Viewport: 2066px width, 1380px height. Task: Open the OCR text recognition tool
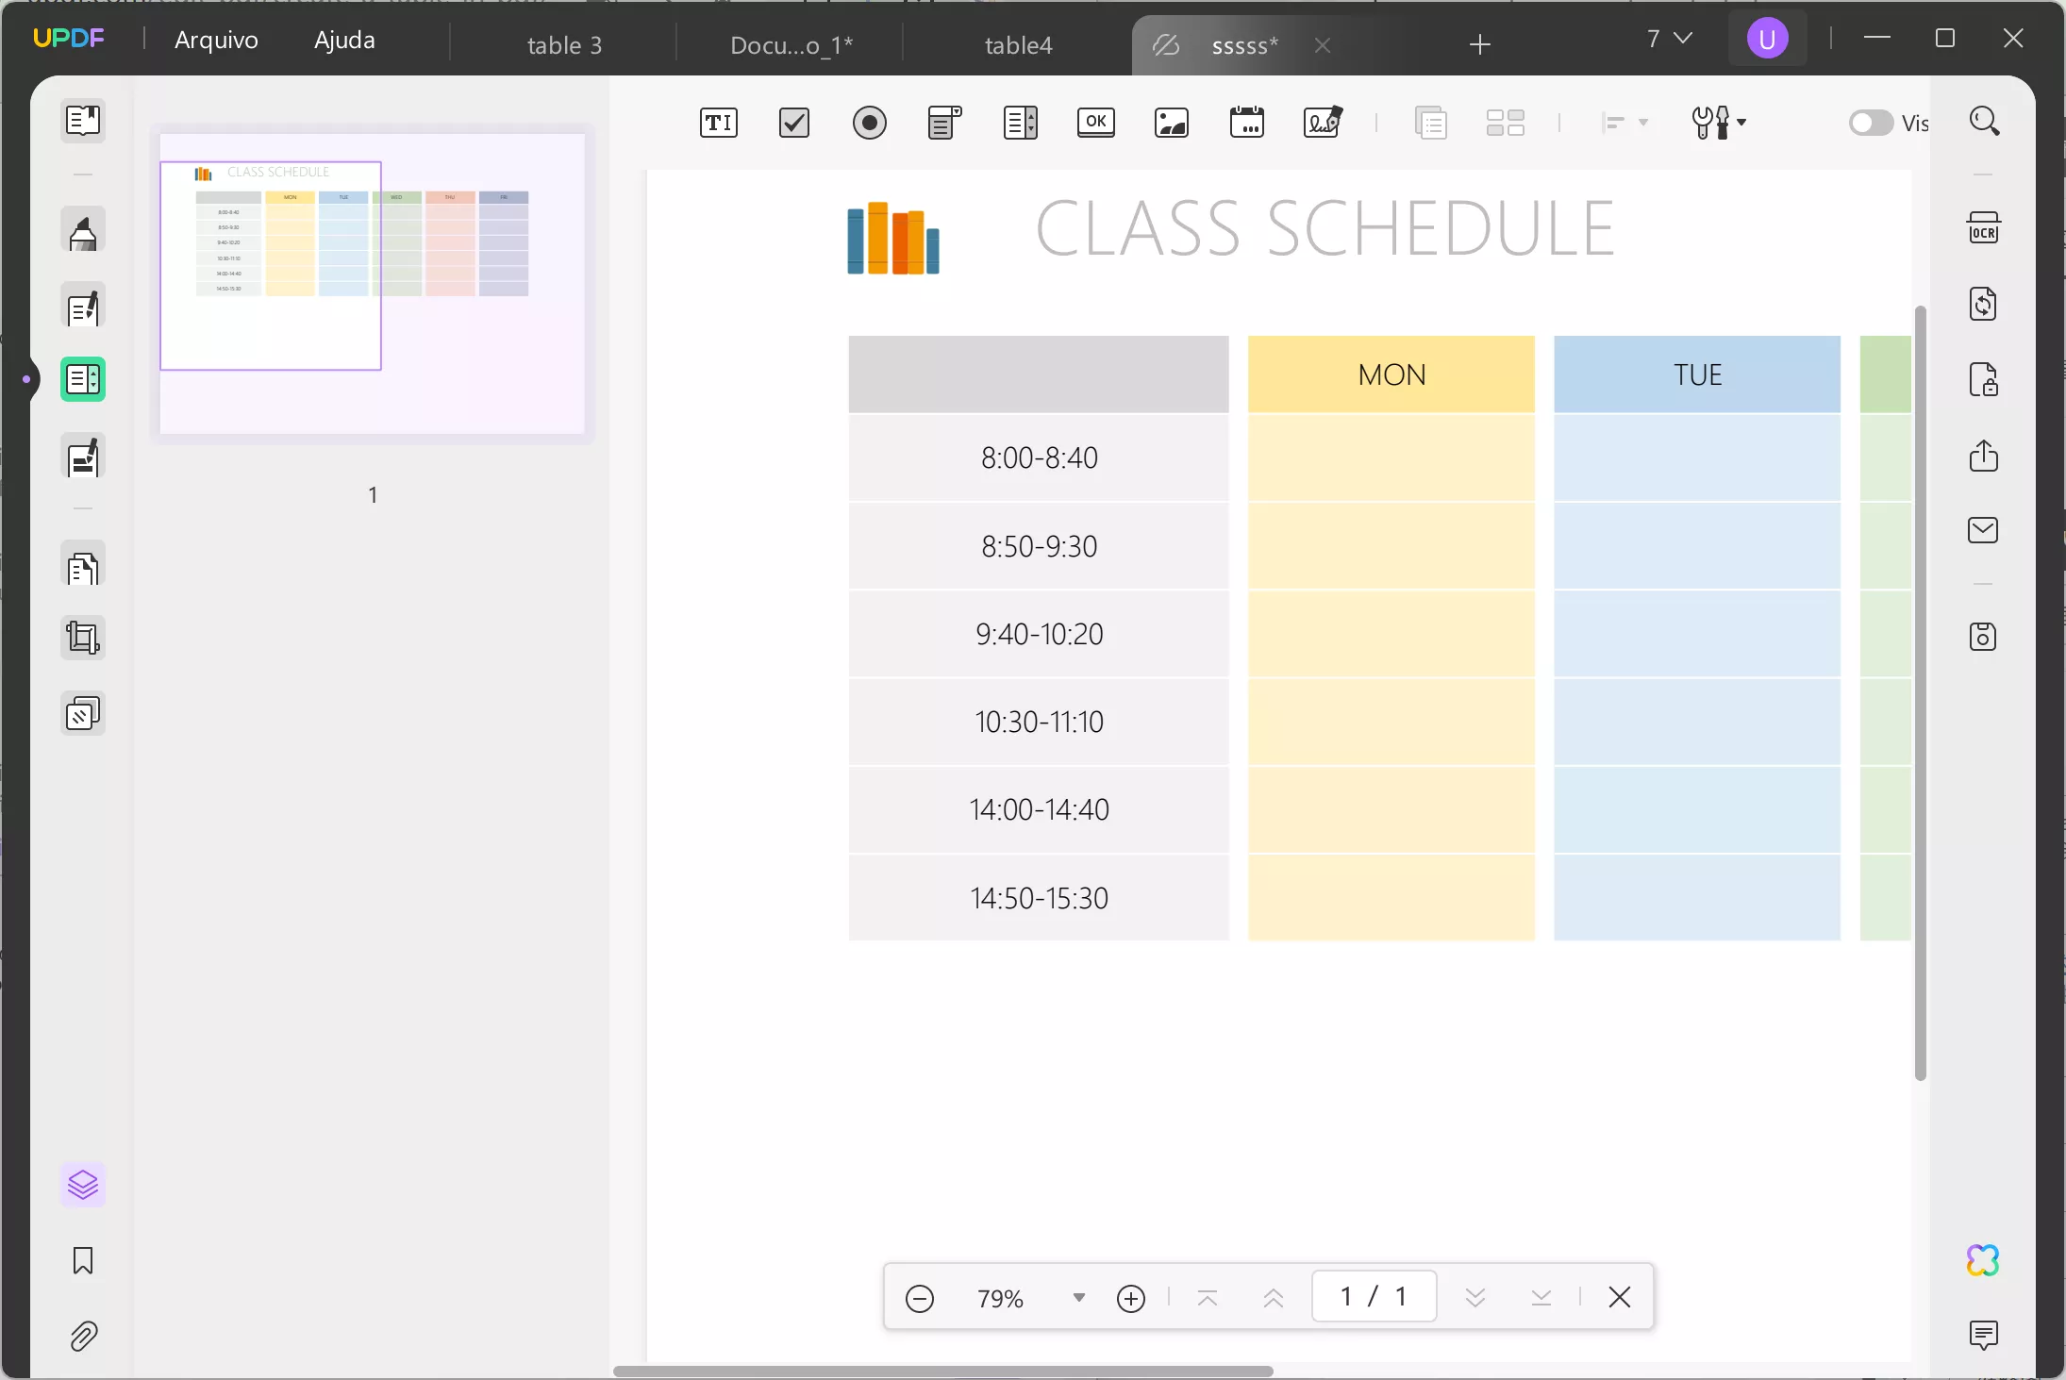1983,228
